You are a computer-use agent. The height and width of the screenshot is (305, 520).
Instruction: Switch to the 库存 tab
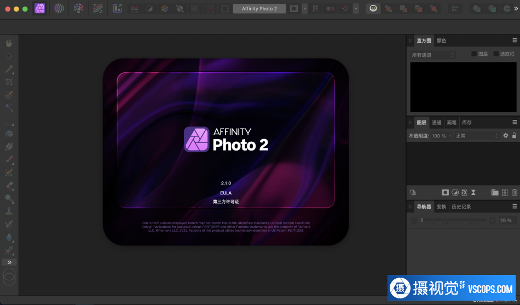point(466,123)
